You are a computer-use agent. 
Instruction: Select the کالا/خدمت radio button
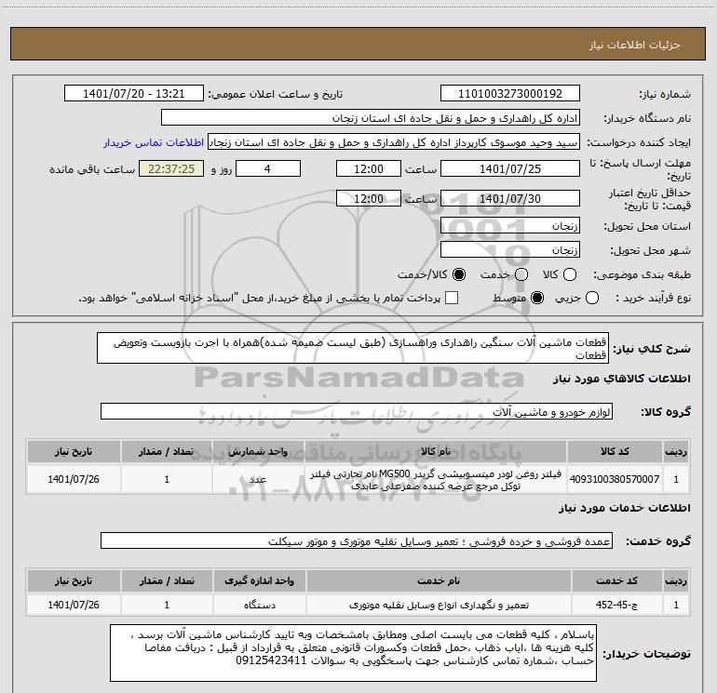click(x=459, y=274)
